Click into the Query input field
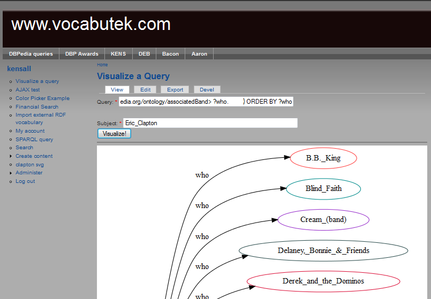431x299 pixels. point(206,102)
